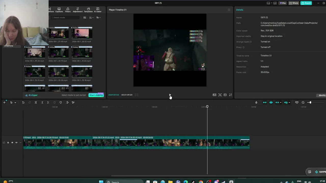This screenshot has width=326, height=183.
Task: Mute the main video track
Action: coord(16,143)
